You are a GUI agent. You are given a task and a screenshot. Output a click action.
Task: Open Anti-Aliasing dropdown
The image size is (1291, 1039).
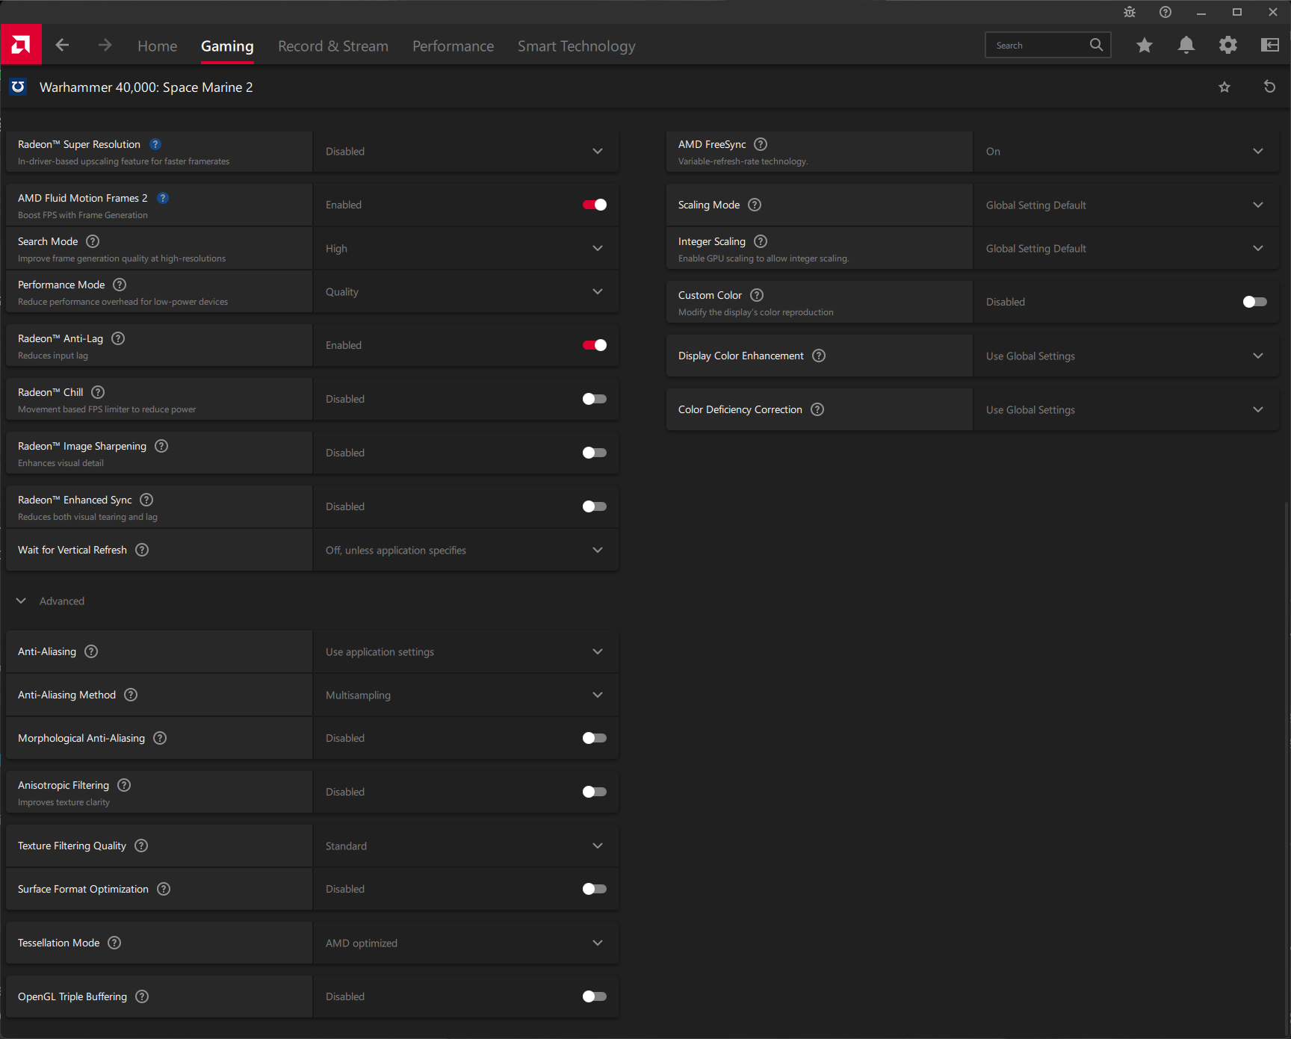point(466,652)
